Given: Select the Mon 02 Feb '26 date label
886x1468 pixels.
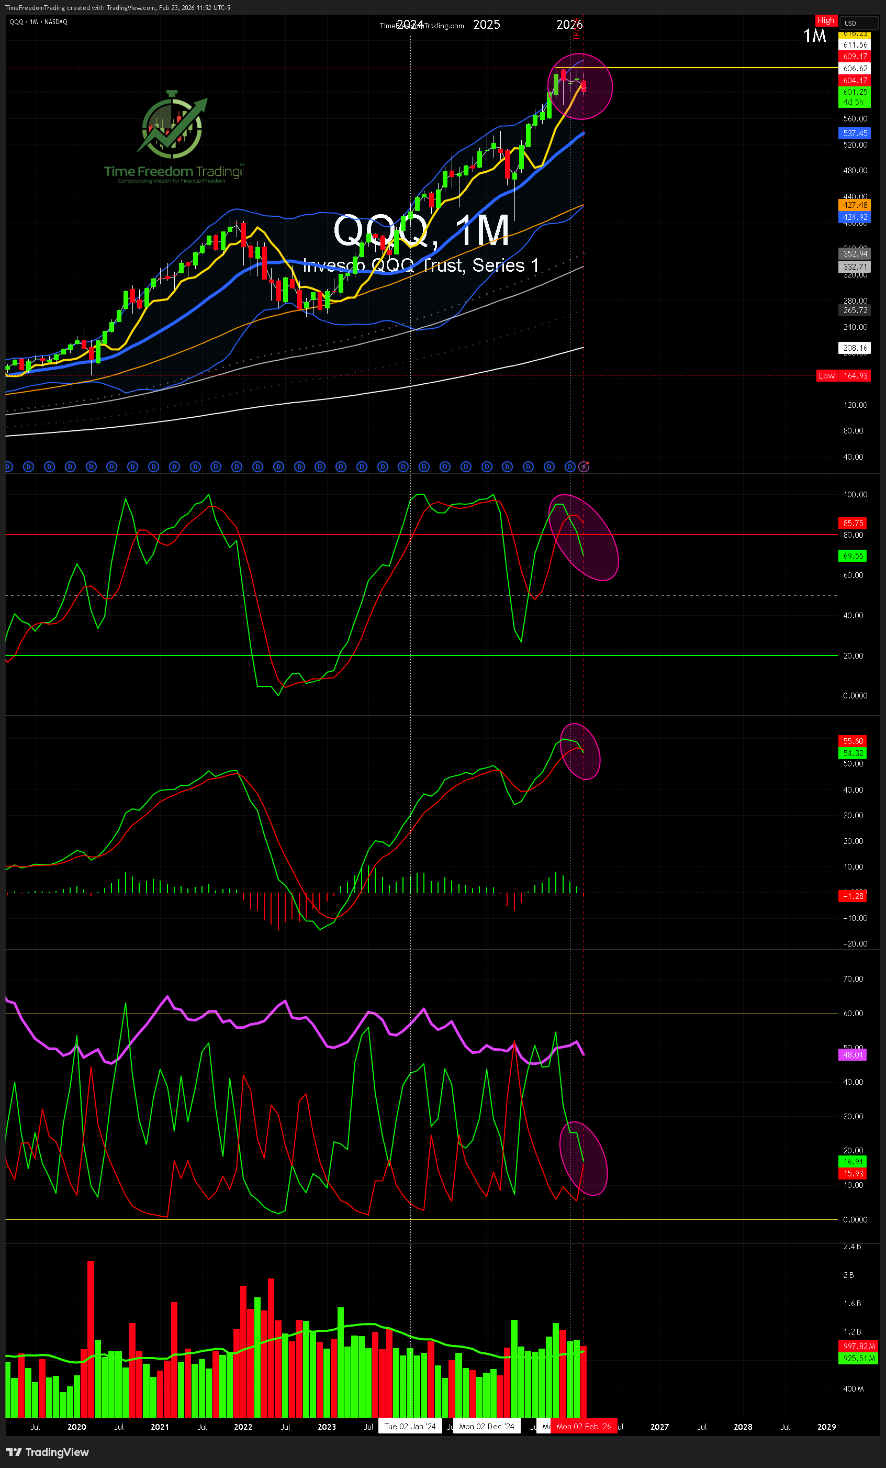Looking at the screenshot, I should click(x=583, y=1426).
